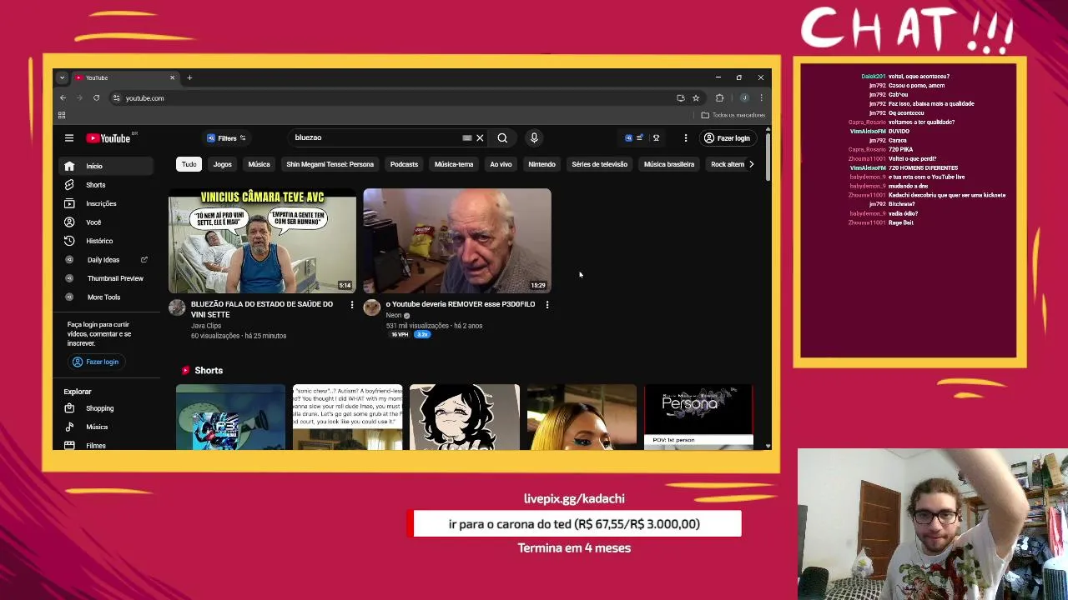Open the black-haired cartoon girl short
This screenshot has width=1068, height=600.
point(465,417)
